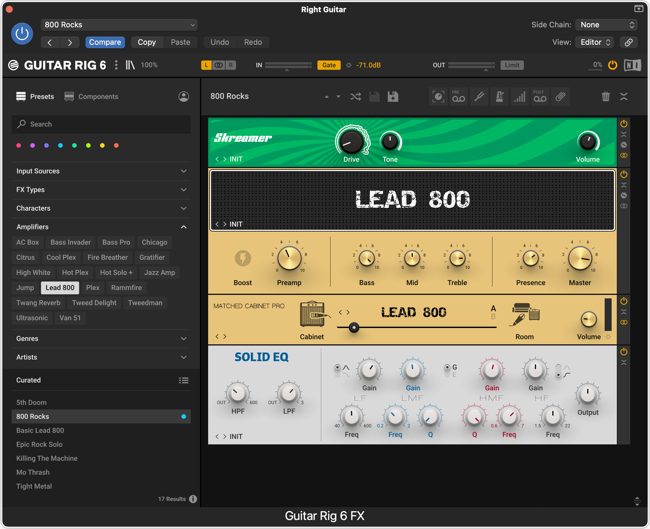Expand the Characters section
Image resolution: width=650 pixels, height=529 pixels.
pyautogui.click(x=101, y=209)
